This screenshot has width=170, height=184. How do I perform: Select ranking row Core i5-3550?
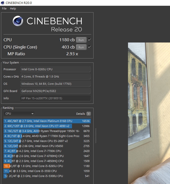pyautogui.click(x=47, y=171)
